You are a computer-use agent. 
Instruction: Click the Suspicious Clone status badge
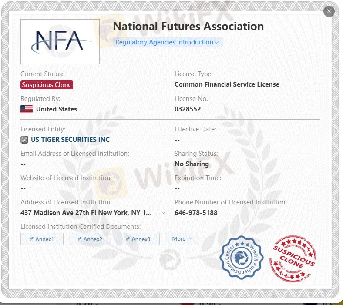pyautogui.click(x=47, y=85)
